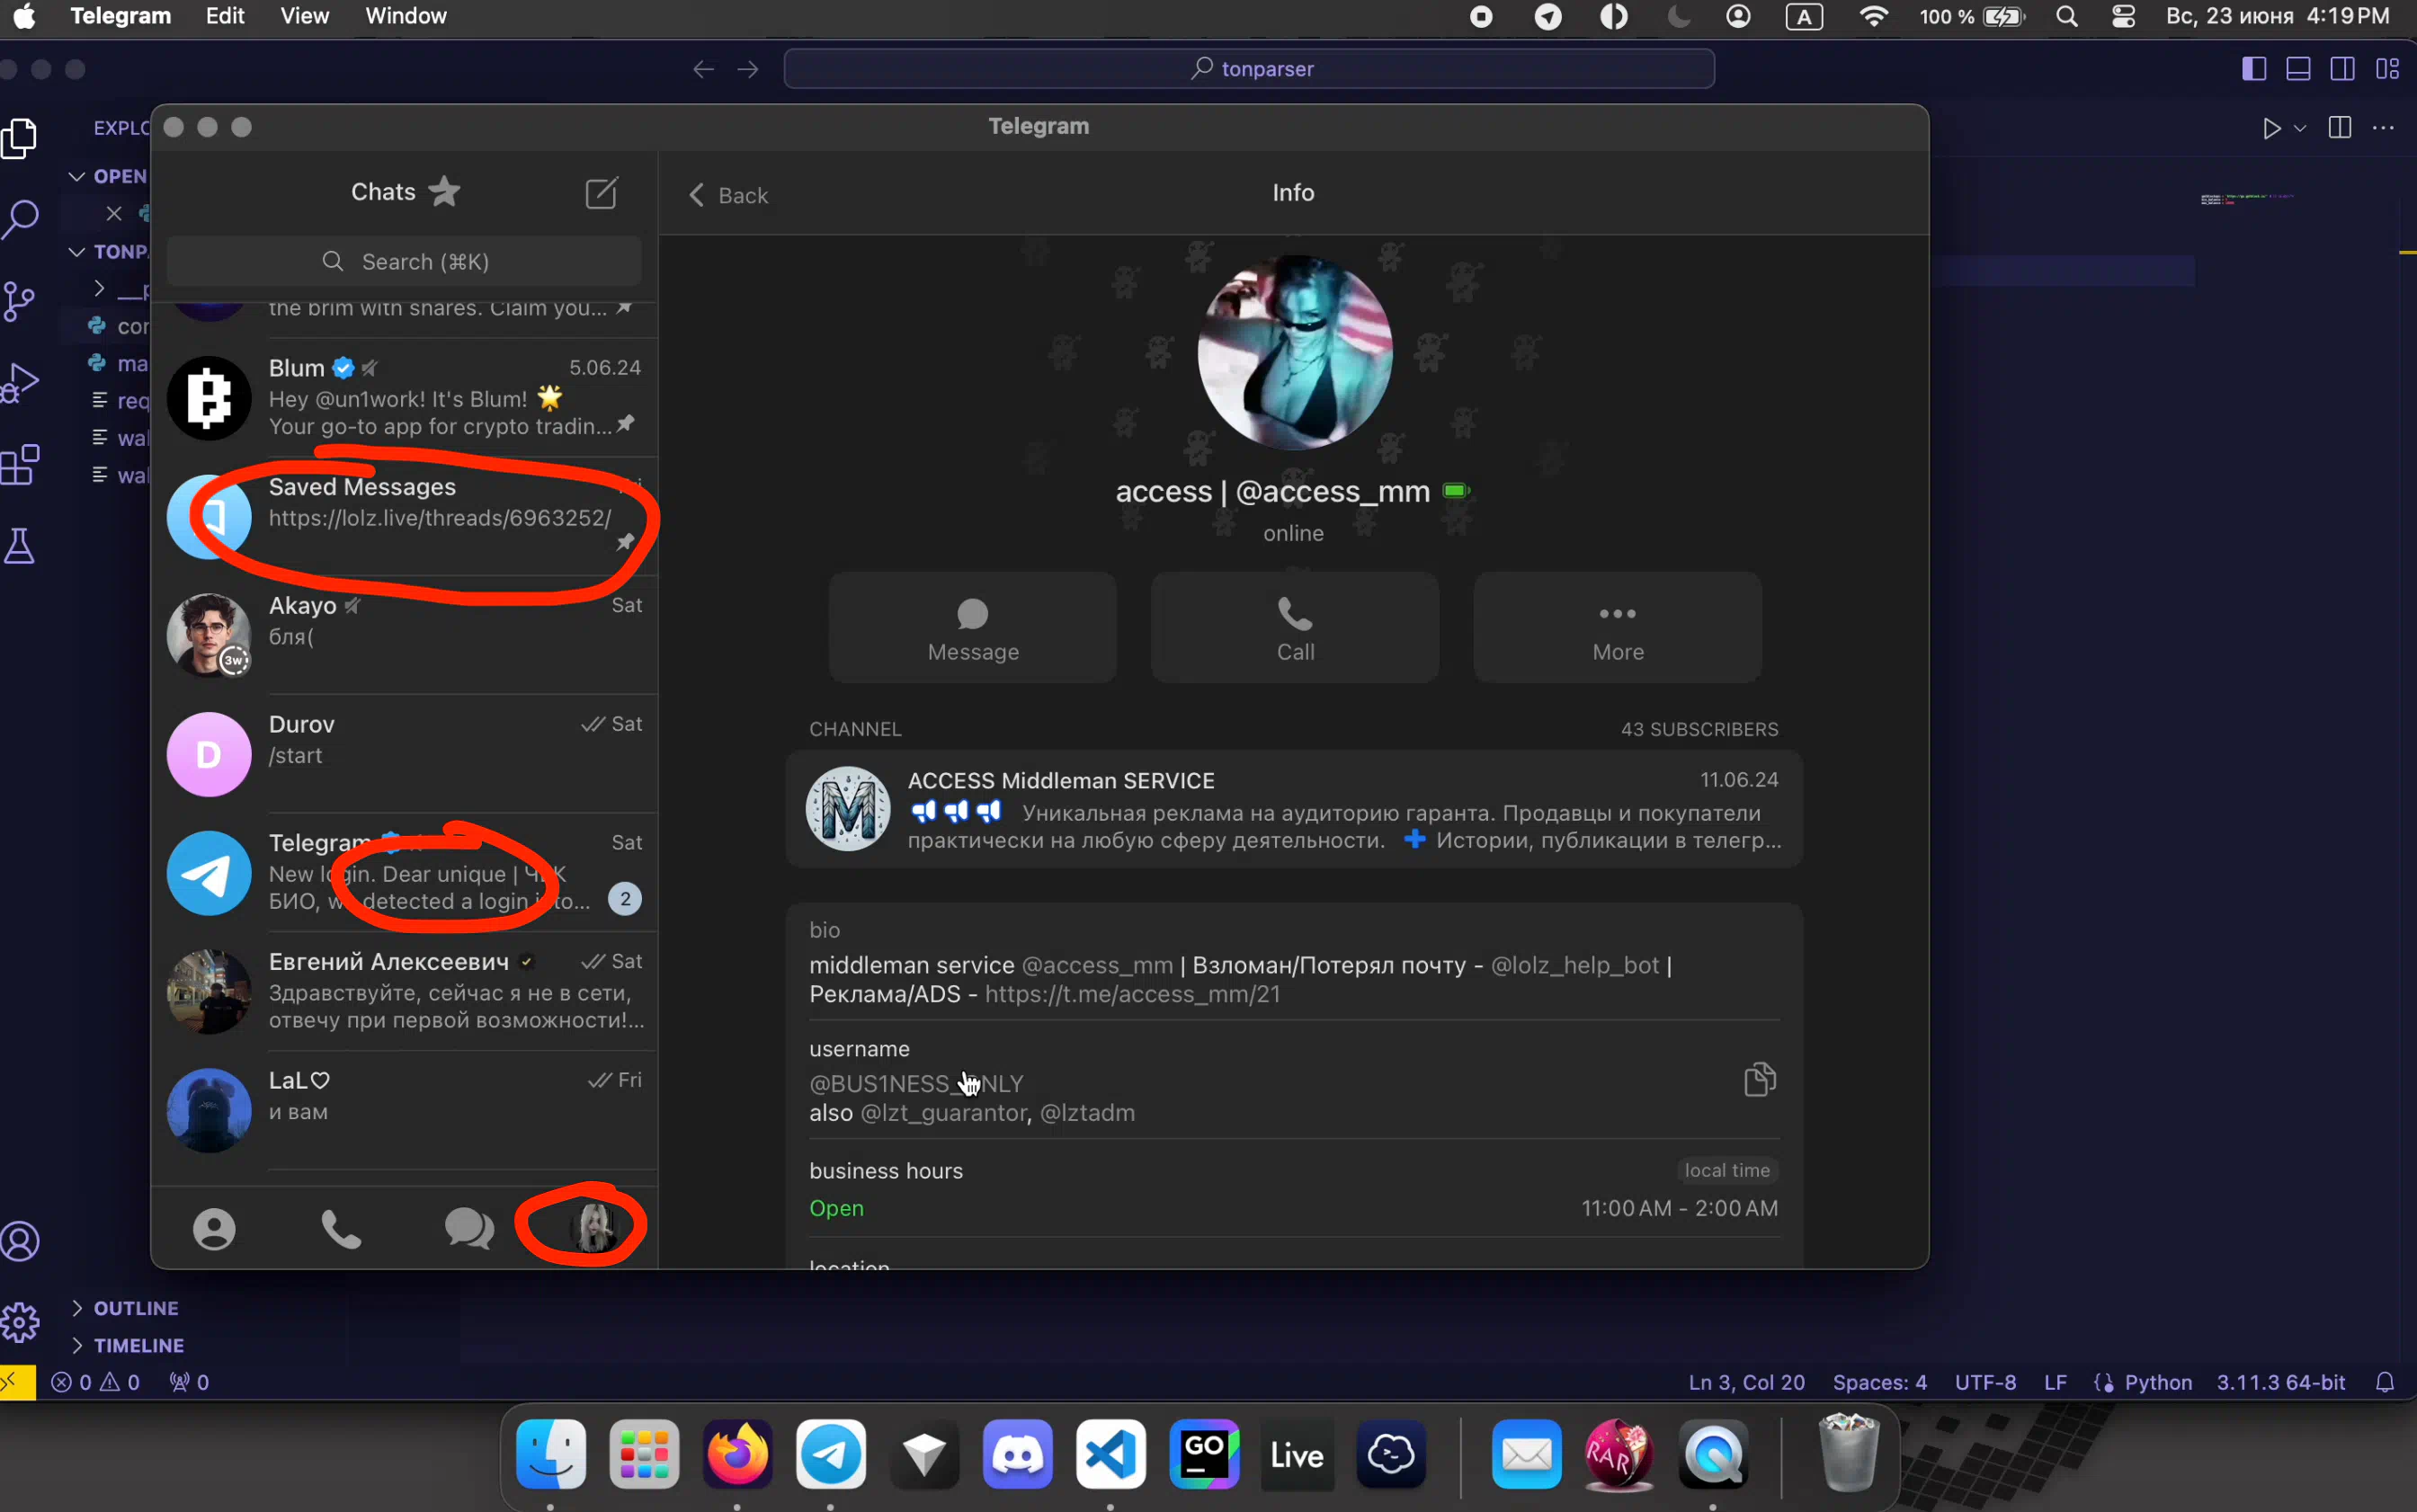Open Spotlight search in menu bar

2067,17
